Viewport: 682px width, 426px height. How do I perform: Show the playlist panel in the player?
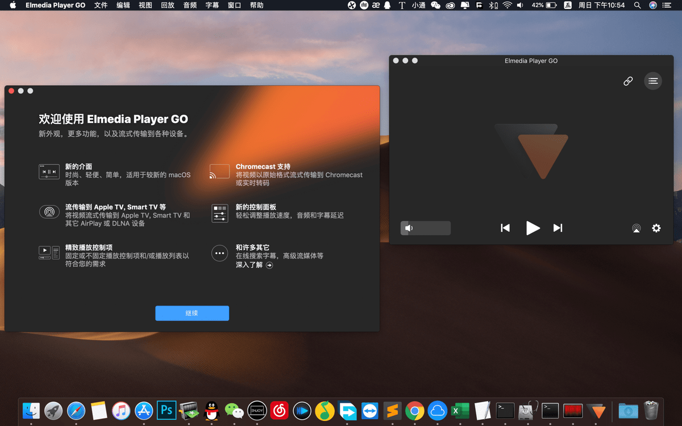(653, 81)
